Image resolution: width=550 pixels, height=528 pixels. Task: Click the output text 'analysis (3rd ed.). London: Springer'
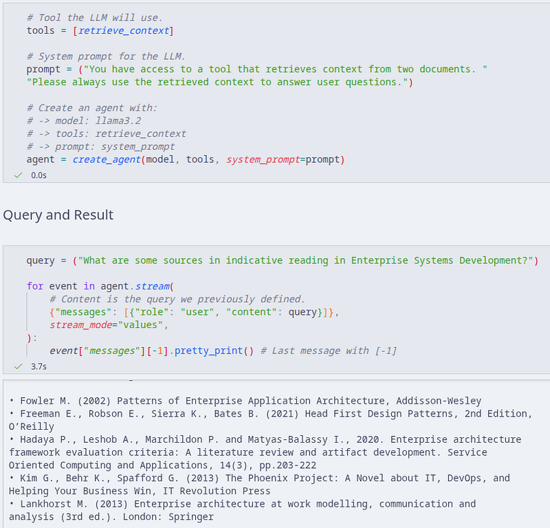pos(111,517)
